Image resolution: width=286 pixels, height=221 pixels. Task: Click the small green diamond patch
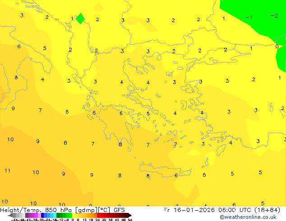point(80,18)
